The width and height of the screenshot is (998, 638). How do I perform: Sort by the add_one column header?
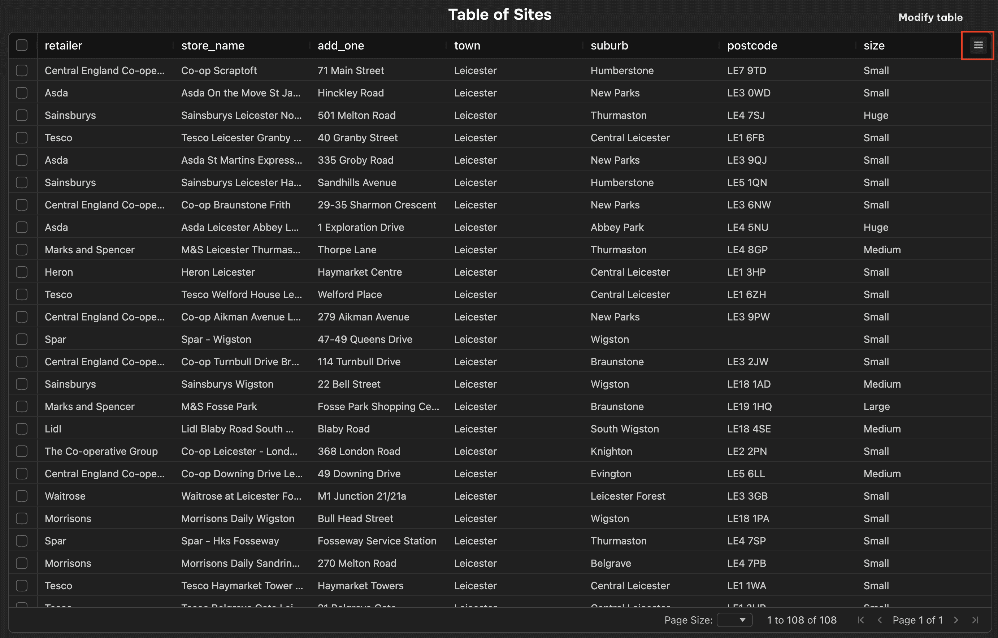341,45
